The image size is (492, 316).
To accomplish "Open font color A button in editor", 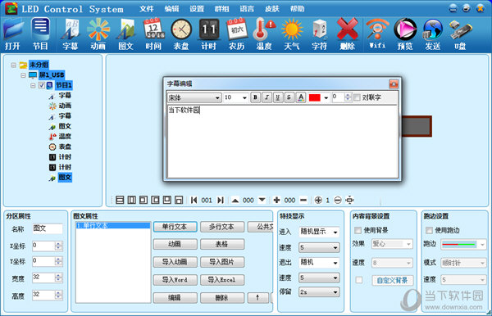I will pos(301,97).
